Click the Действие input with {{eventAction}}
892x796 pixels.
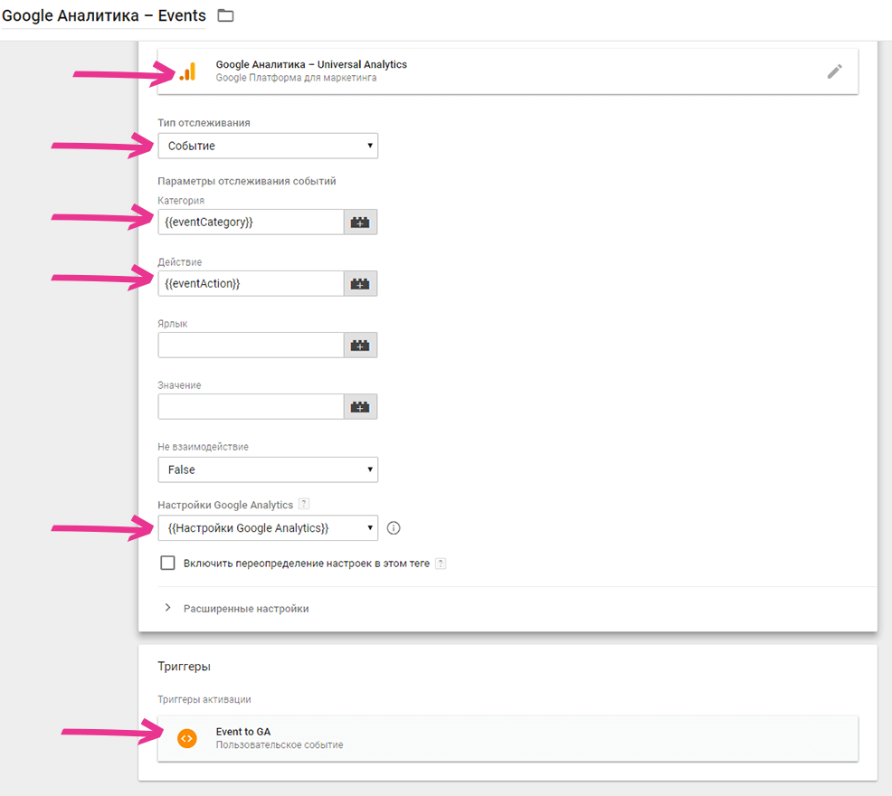[x=251, y=283]
